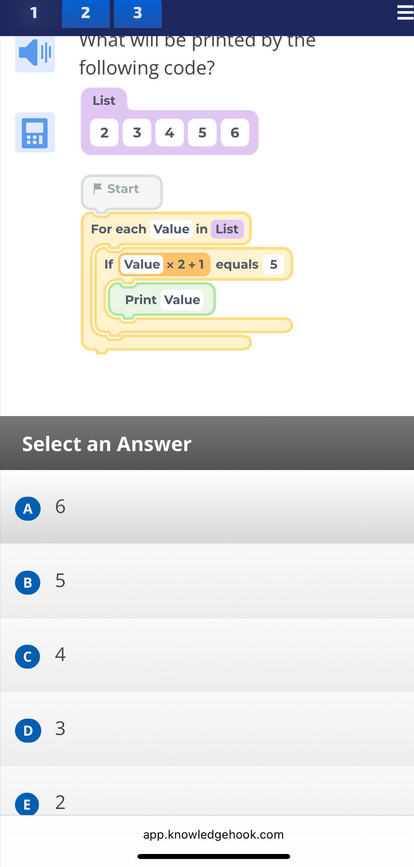
Task: Open the hamburger menu
Action: pos(405,13)
